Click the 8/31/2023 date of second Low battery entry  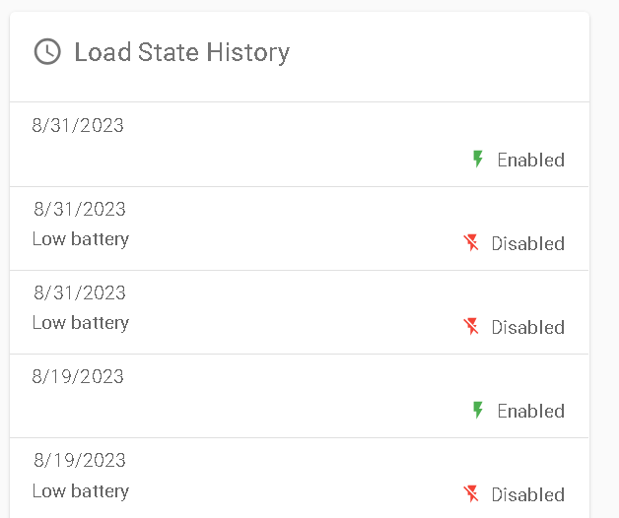(80, 292)
